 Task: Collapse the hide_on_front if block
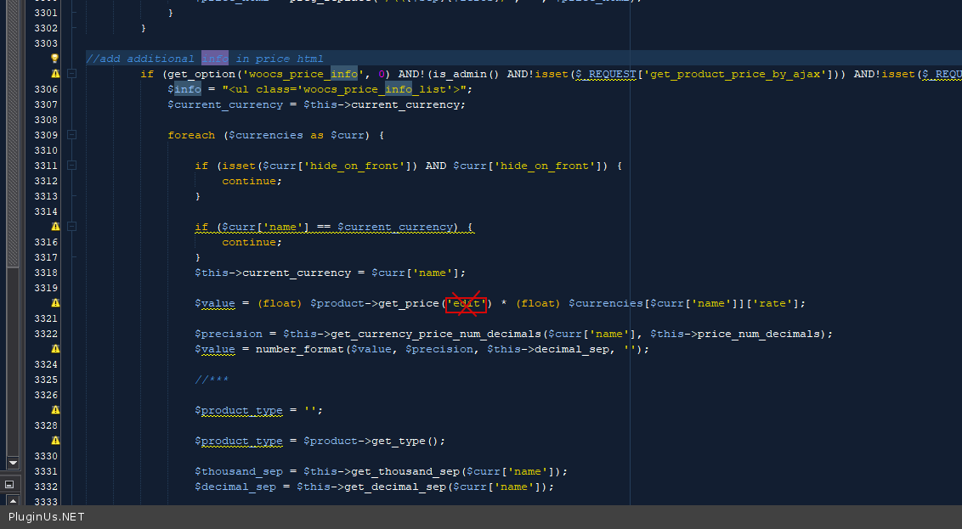(x=72, y=166)
